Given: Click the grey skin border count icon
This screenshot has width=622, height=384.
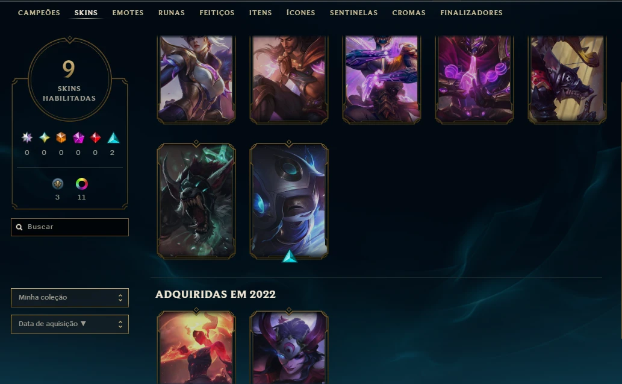Looking at the screenshot, I should pyautogui.click(x=58, y=184).
